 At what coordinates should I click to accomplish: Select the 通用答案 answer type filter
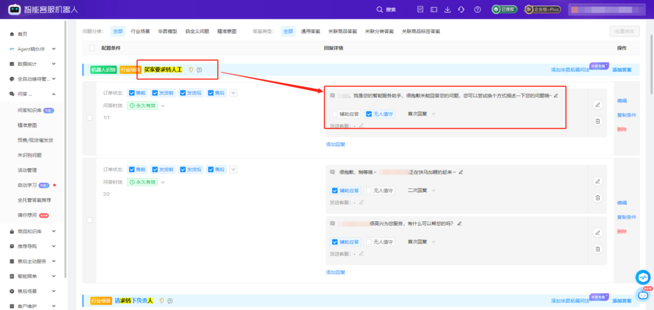coord(311,31)
